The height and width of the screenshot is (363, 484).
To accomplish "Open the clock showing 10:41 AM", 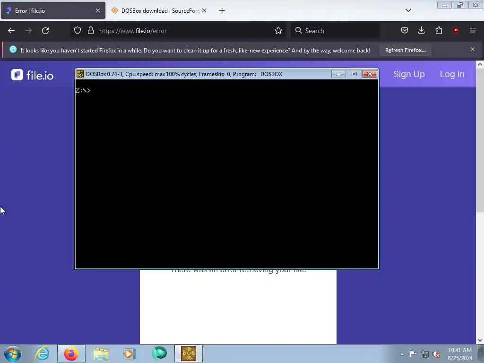I will [459, 354].
